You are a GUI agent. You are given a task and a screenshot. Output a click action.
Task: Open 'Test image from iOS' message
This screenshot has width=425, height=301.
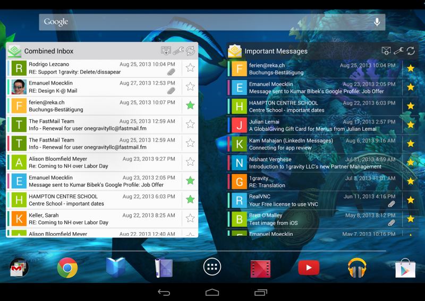click(x=274, y=223)
